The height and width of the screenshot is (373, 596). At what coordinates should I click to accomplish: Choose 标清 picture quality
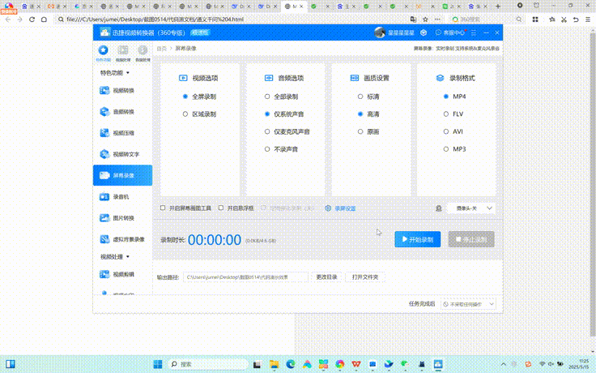(368, 96)
